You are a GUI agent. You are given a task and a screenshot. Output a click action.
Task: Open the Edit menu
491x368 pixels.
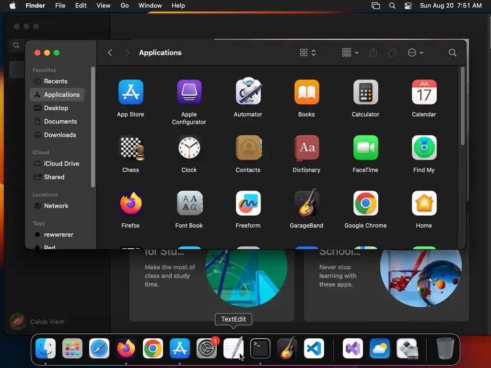click(x=81, y=6)
